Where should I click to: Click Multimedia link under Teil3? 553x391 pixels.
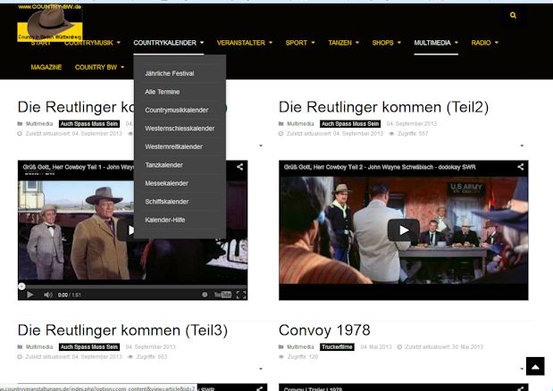tap(39, 347)
